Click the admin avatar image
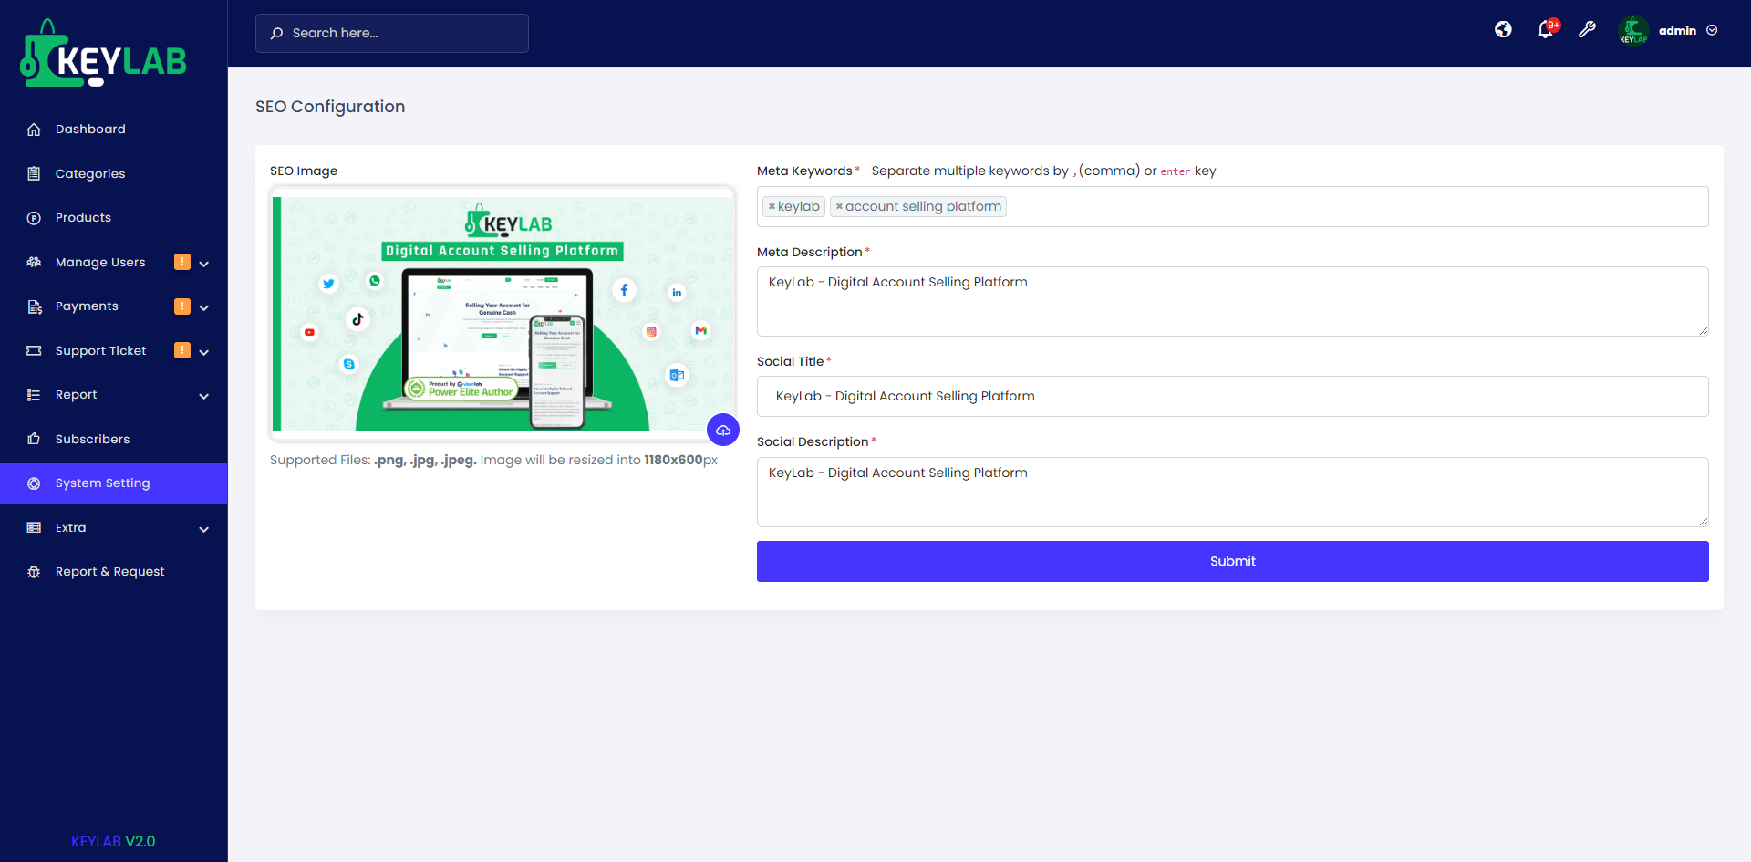The width and height of the screenshot is (1751, 862). 1633,30
